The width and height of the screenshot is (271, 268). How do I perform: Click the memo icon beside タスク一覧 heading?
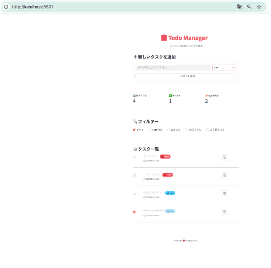click(135, 149)
